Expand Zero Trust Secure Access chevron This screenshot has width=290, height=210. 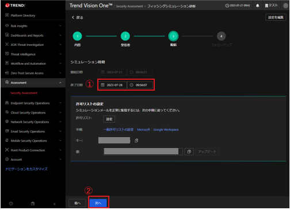click(60, 73)
